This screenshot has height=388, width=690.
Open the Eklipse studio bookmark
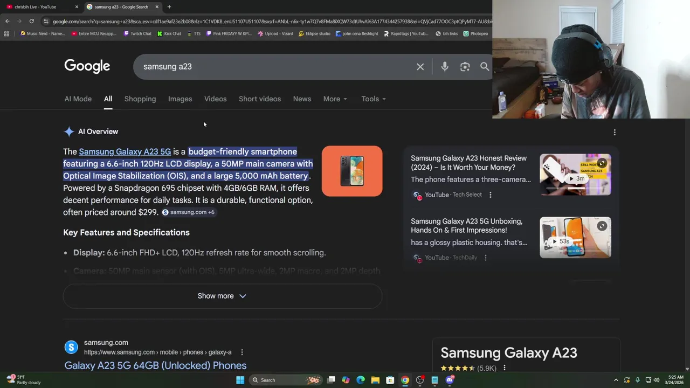tap(314, 33)
